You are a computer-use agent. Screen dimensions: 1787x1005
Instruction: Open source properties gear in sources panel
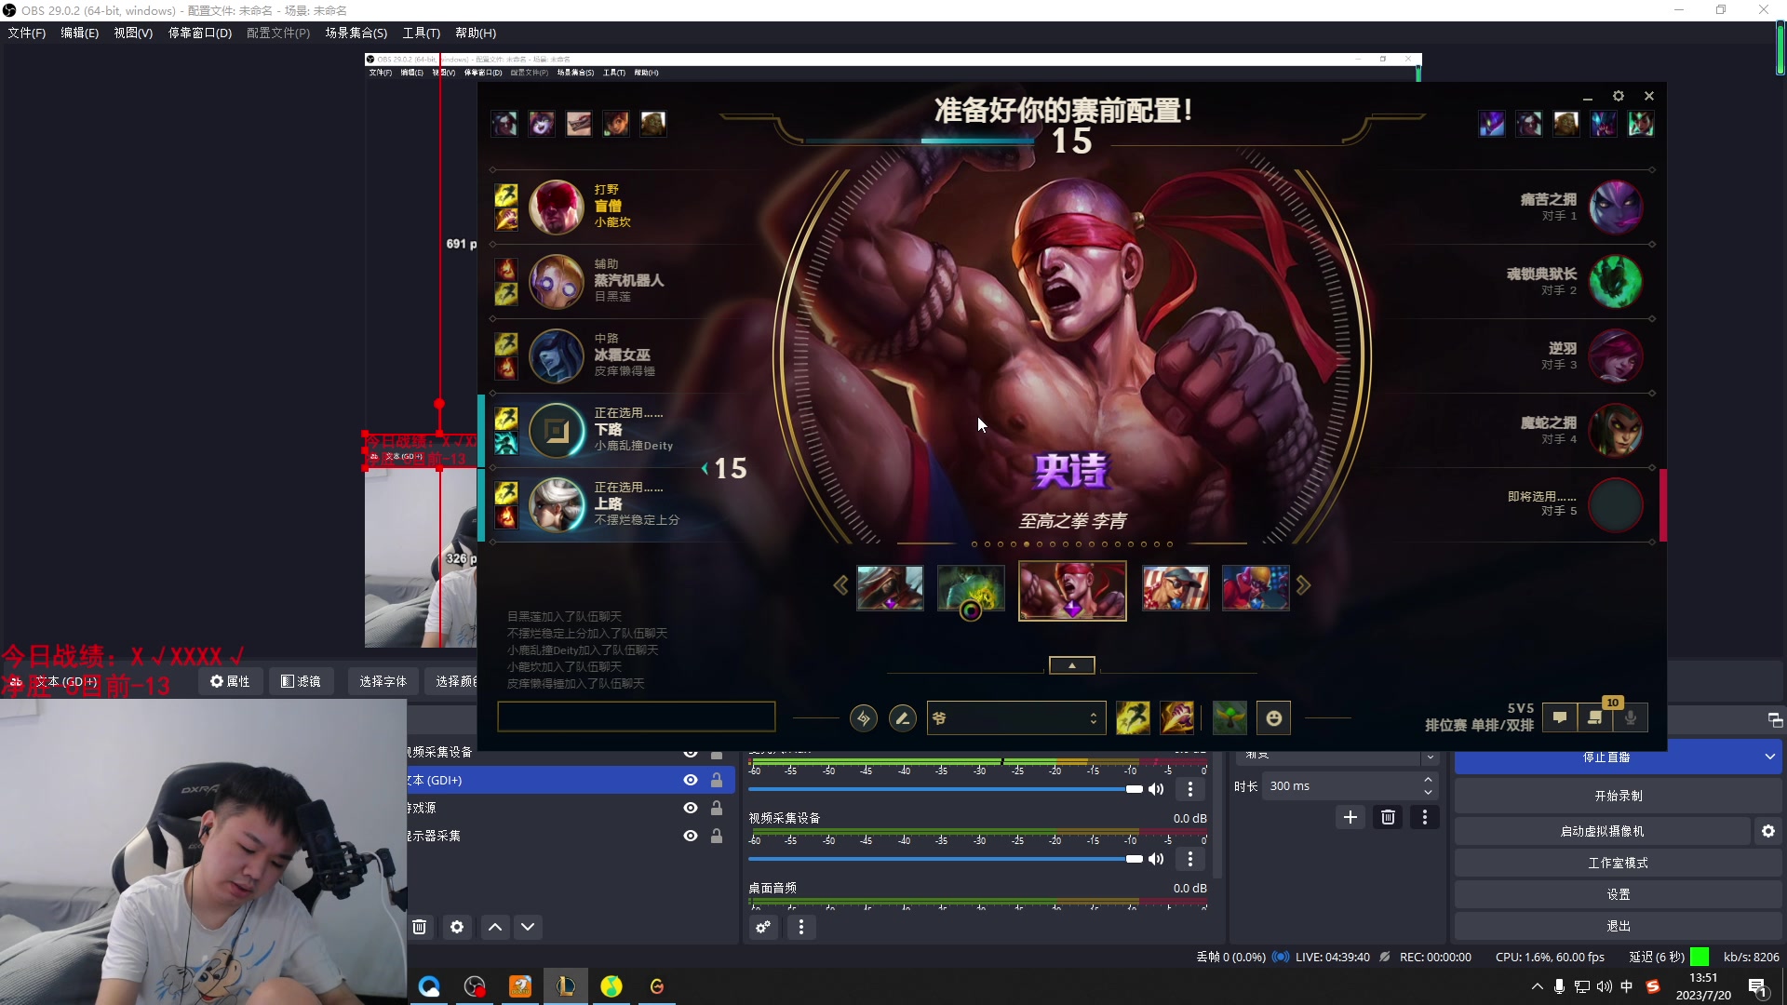tap(457, 927)
